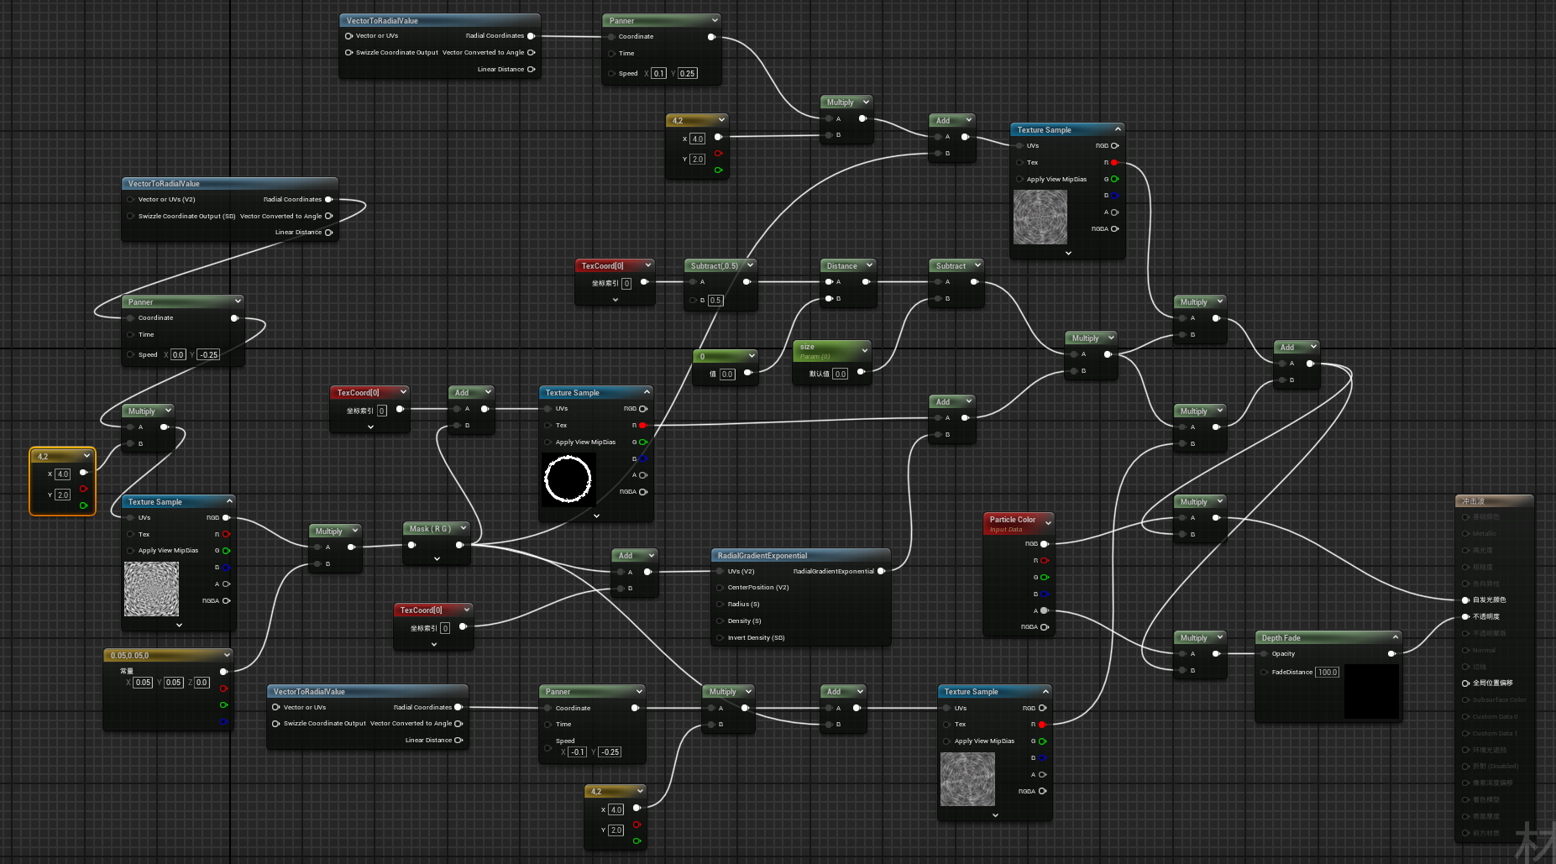Click Particle Color green G output pin
This screenshot has width=1556, height=864.
click(x=1045, y=577)
